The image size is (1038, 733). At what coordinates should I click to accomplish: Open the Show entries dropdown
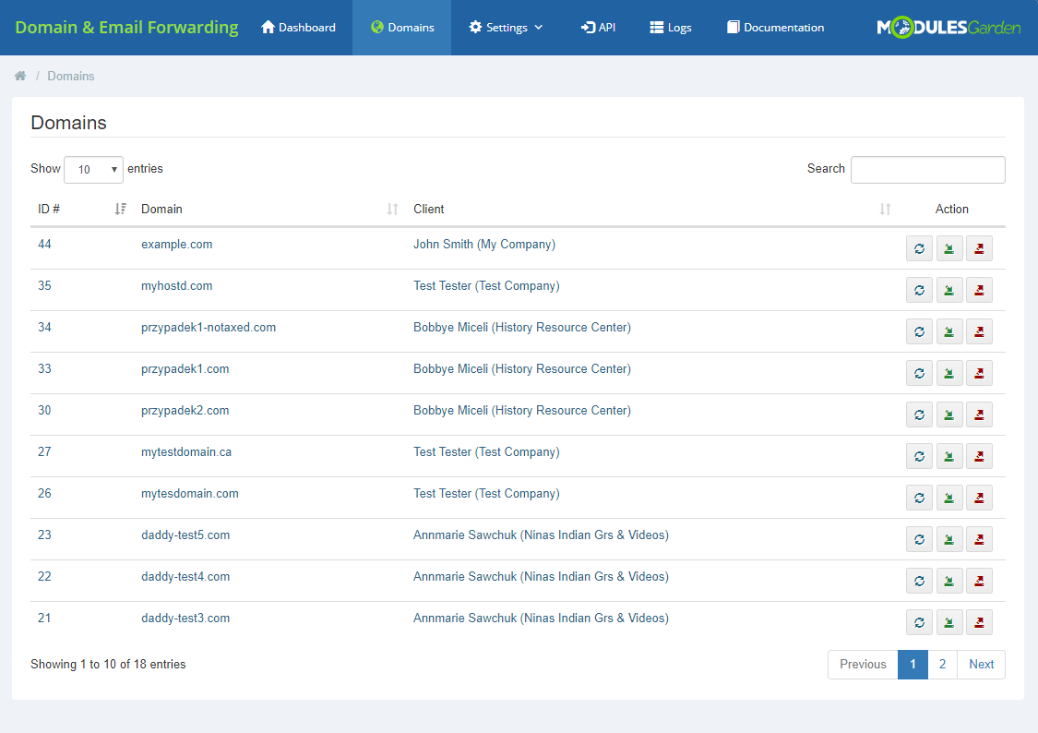[93, 170]
